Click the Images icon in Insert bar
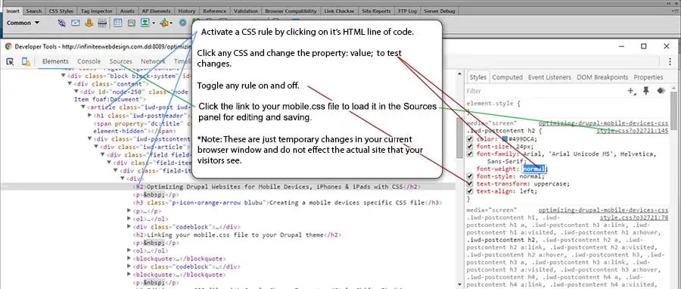This screenshot has height=289, width=681. coord(145,23)
